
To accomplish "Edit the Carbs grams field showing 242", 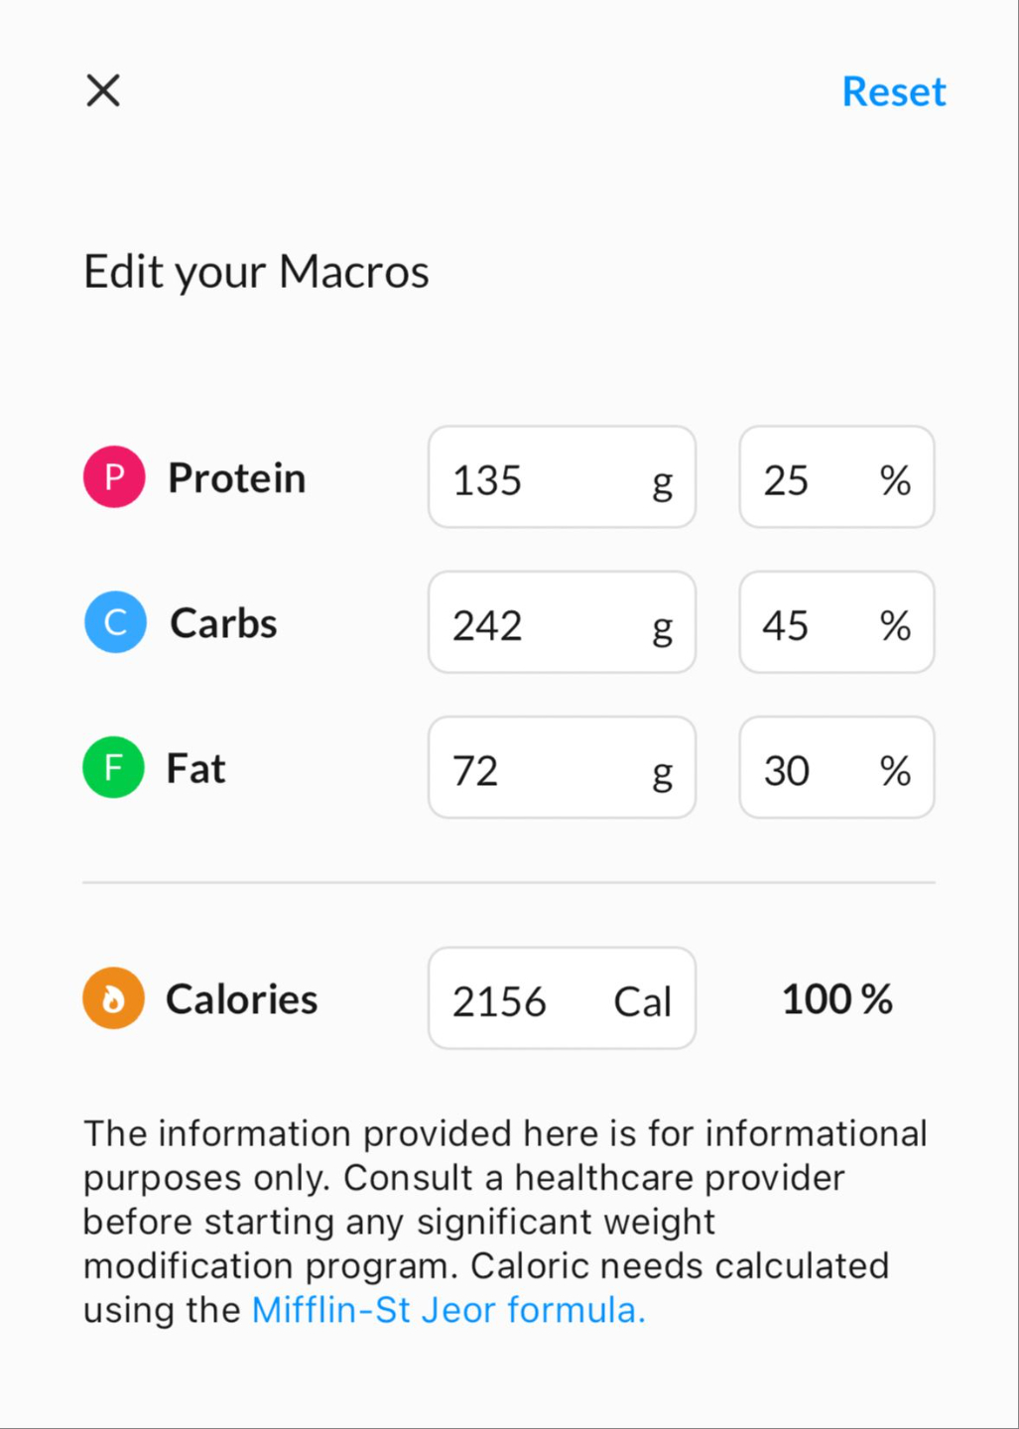I will [x=561, y=622].
